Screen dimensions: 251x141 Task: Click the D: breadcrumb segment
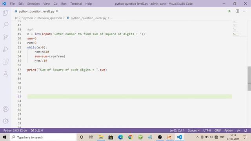click(16, 18)
